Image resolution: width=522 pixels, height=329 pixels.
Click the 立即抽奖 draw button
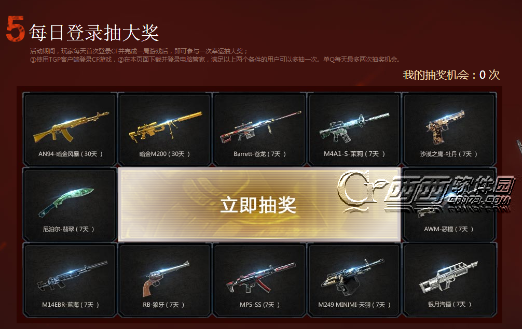(259, 204)
